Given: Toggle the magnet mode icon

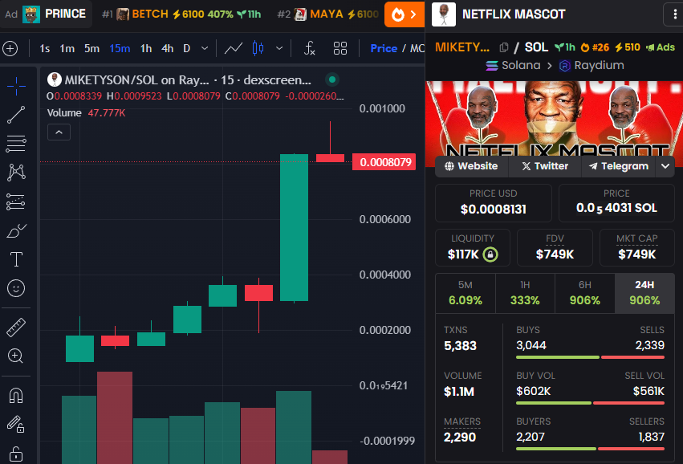Looking at the screenshot, I should [16, 396].
